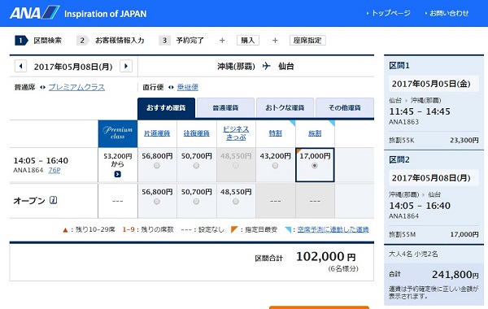Screen dimensions: 488x309
Task: Select 56,800円 片道運賃 radio for flight ANA1864
Action: [157, 166]
